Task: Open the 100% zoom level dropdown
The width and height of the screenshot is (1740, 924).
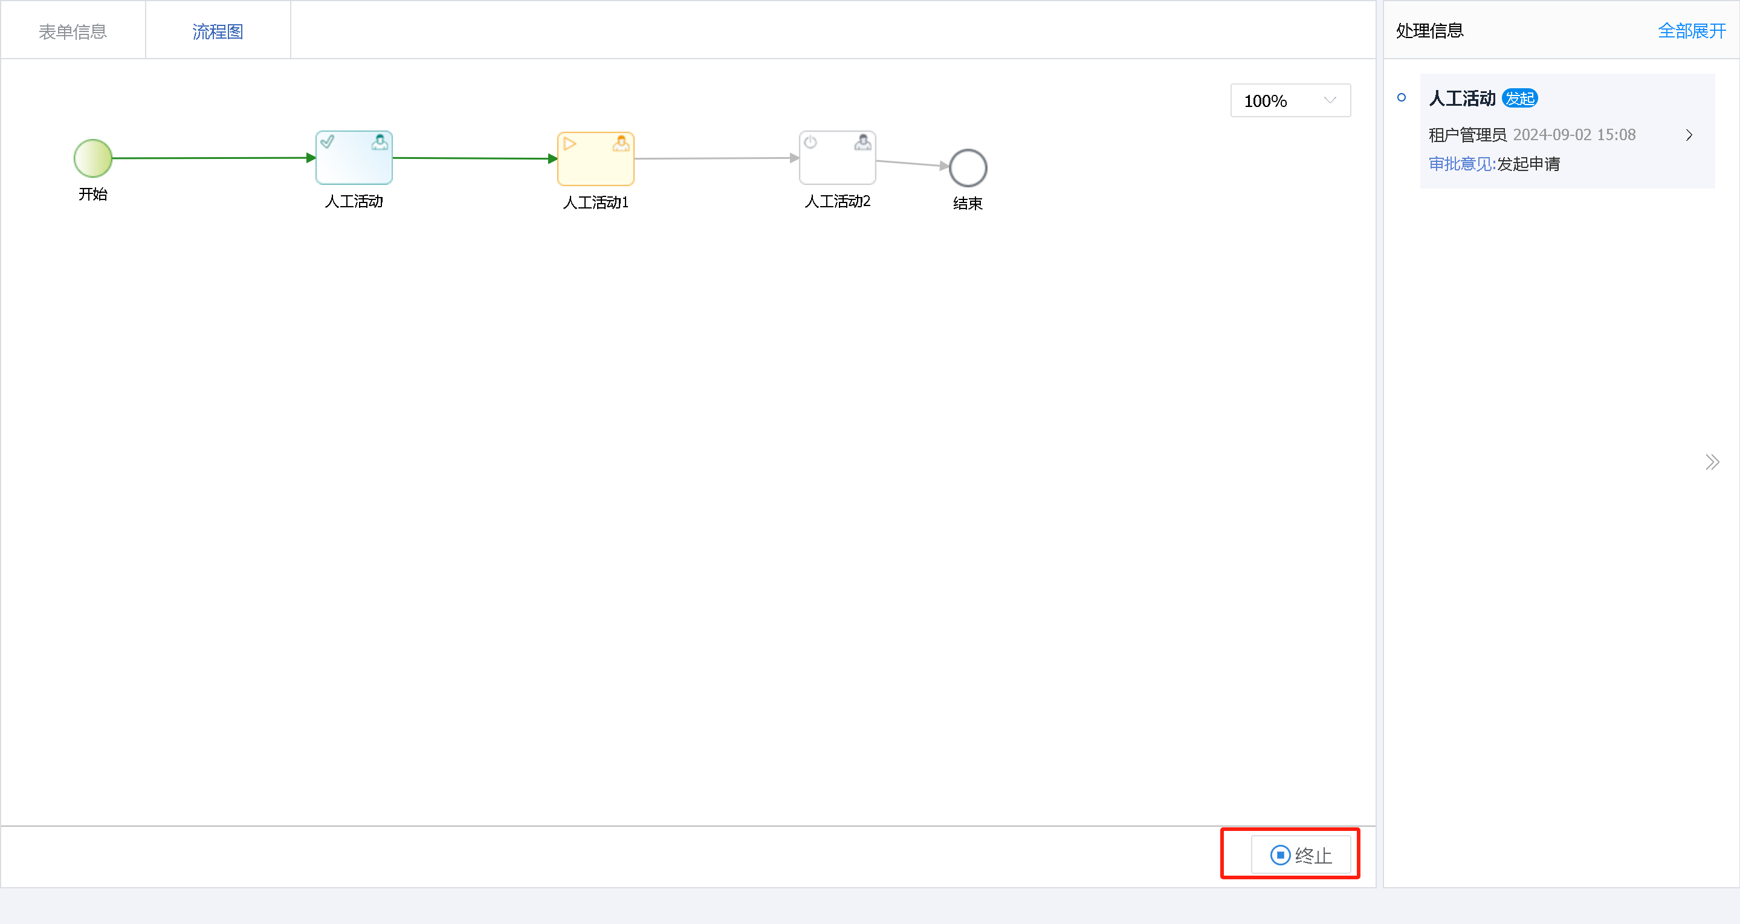Action: click(1290, 100)
